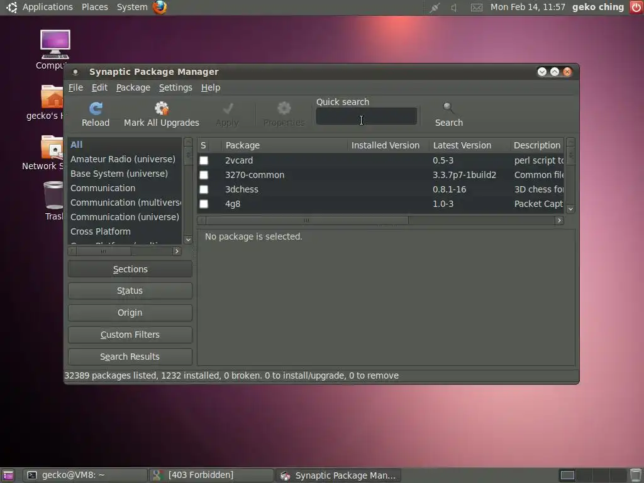This screenshot has width=644, height=483.
Task: Click the Search Results button
Action: click(x=130, y=357)
